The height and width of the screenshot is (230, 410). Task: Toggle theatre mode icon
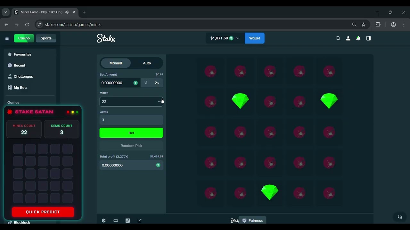coord(116,220)
